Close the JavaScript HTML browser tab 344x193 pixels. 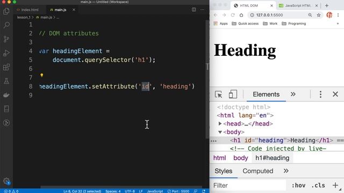tap(317, 6)
